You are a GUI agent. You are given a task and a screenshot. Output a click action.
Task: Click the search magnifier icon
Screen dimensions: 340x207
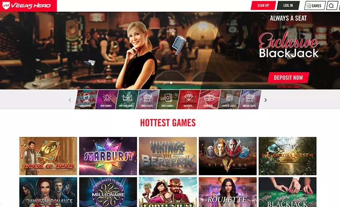331,5
